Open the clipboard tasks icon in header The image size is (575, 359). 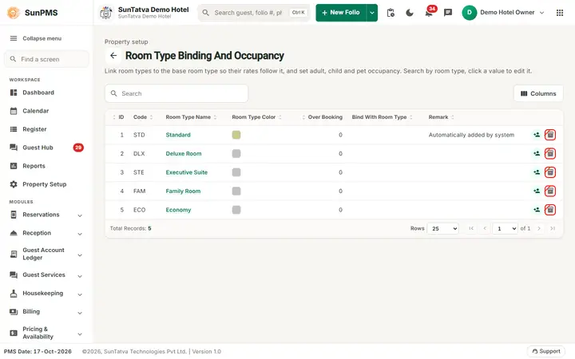[x=391, y=13]
